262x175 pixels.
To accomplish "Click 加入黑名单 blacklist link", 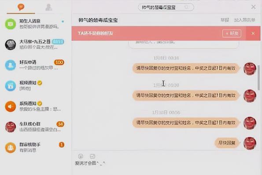I will coord(244,20).
